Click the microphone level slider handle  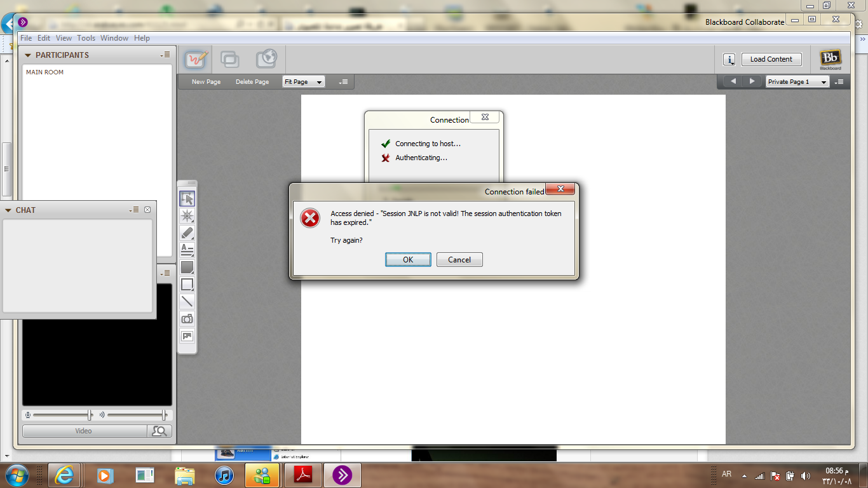pos(90,415)
